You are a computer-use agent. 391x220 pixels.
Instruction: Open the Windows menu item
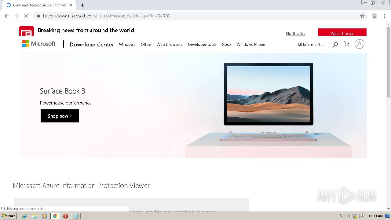coord(127,45)
